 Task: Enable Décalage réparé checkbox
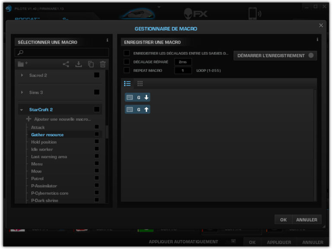pyautogui.click(x=127, y=62)
